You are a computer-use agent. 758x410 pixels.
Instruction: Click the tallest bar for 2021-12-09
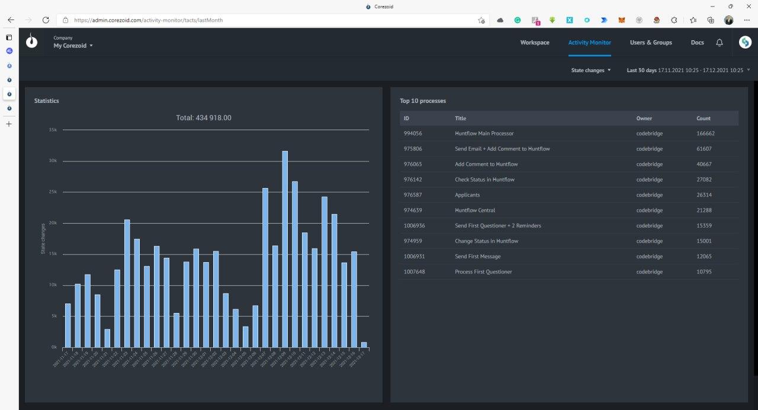pyautogui.click(x=285, y=248)
